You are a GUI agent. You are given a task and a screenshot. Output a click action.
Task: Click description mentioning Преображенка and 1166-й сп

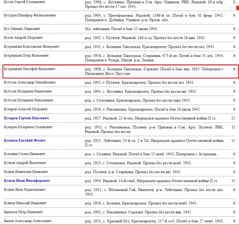coord(154,18)
